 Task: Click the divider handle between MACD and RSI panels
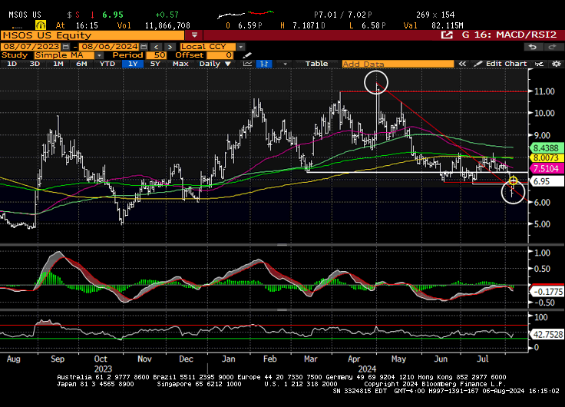point(282,309)
